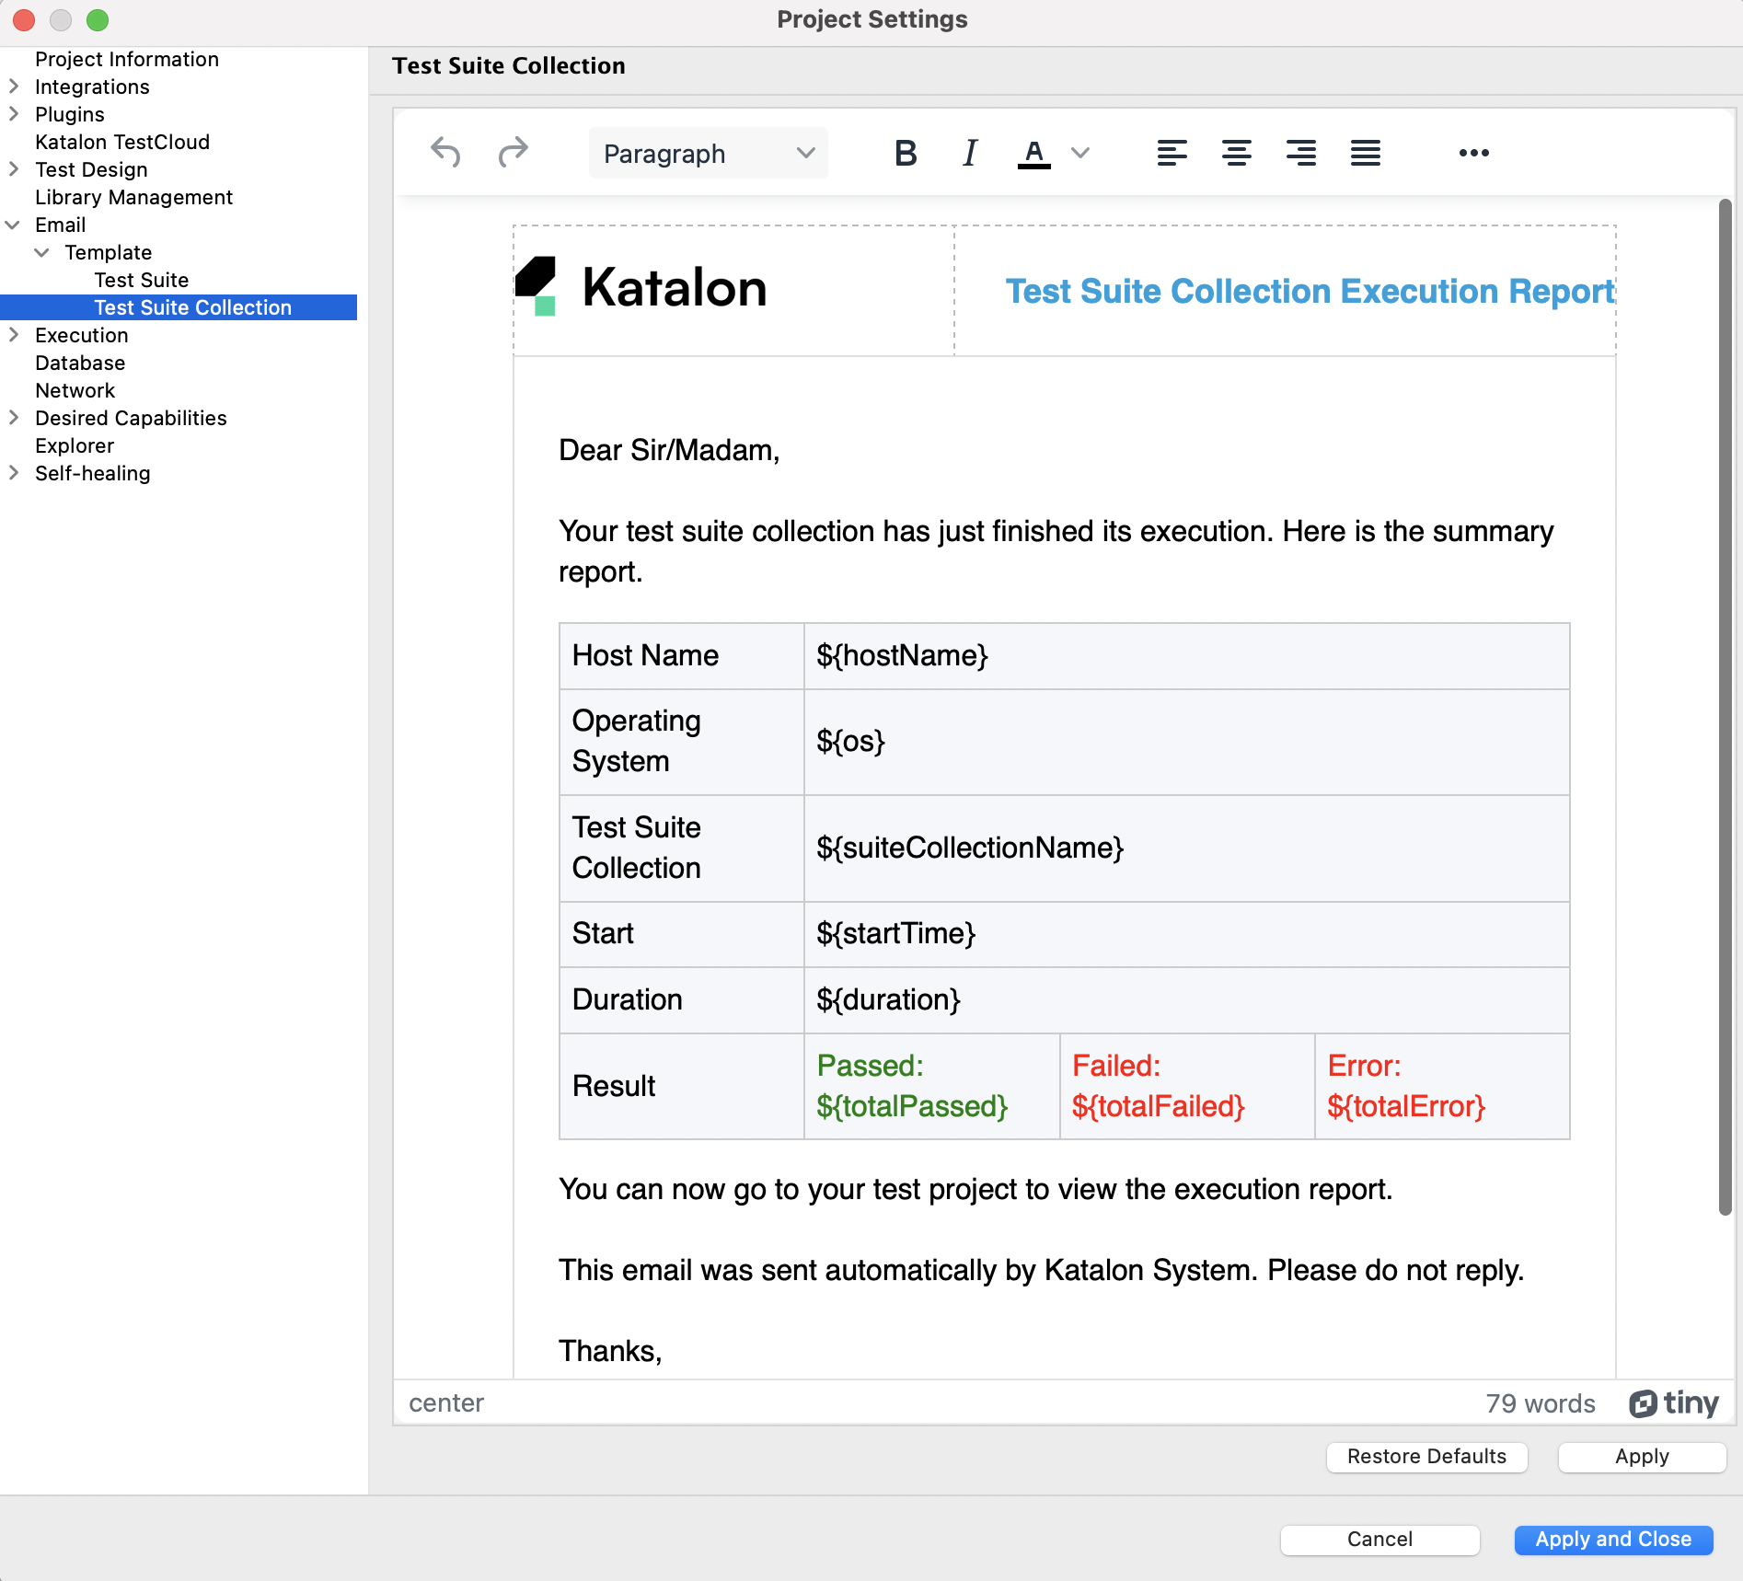1743x1581 pixels.
Task: Click the editor vertical scrollbar
Action: tap(1726, 707)
